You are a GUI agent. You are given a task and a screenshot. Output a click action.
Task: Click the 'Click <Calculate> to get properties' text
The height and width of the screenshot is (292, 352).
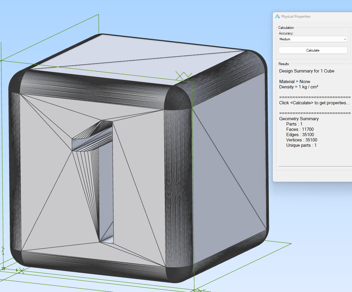click(314, 103)
